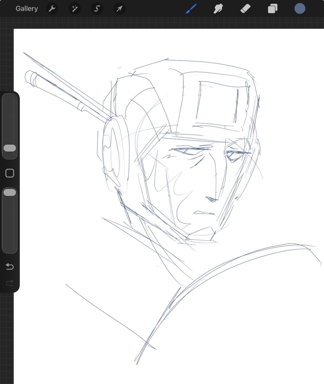Redo the last undone stroke
The width and height of the screenshot is (324, 384).
(x=10, y=283)
